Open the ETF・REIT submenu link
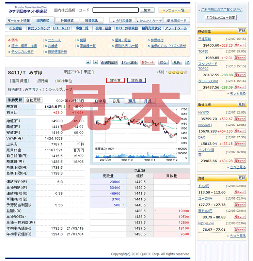The width and height of the screenshot is (253, 261). [61, 28]
